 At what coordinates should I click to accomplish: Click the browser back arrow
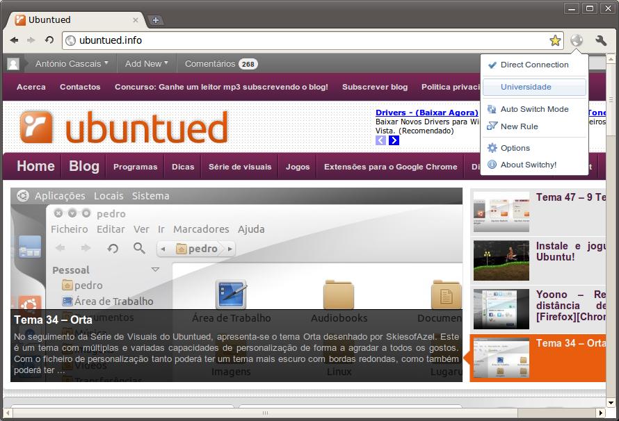click(x=14, y=40)
